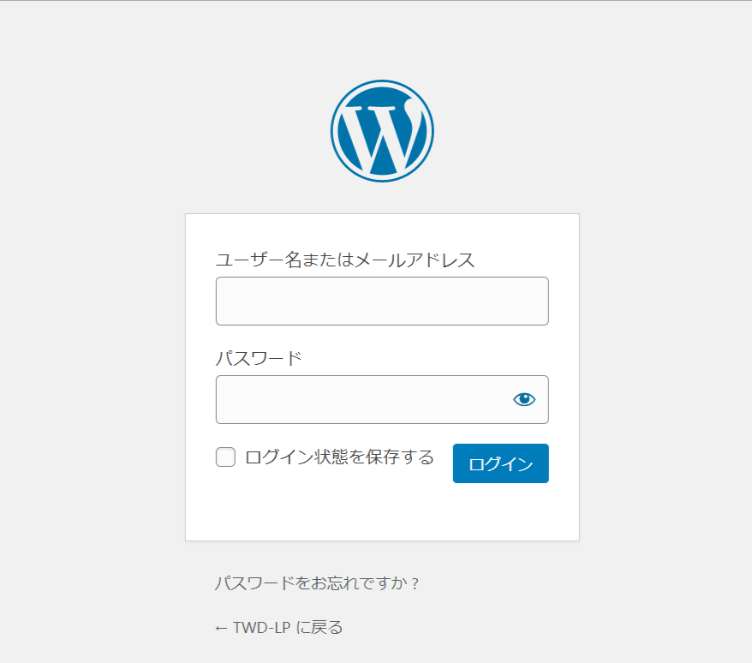The height and width of the screenshot is (663, 752).
Task: Focus the ユーザー名またはメールアドレス field
Action: click(x=381, y=301)
